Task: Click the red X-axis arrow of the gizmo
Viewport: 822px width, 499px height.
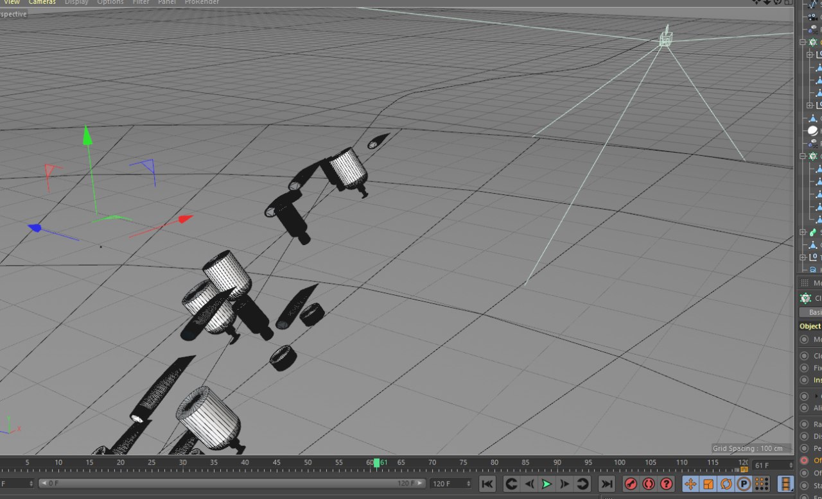Action: click(185, 219)
